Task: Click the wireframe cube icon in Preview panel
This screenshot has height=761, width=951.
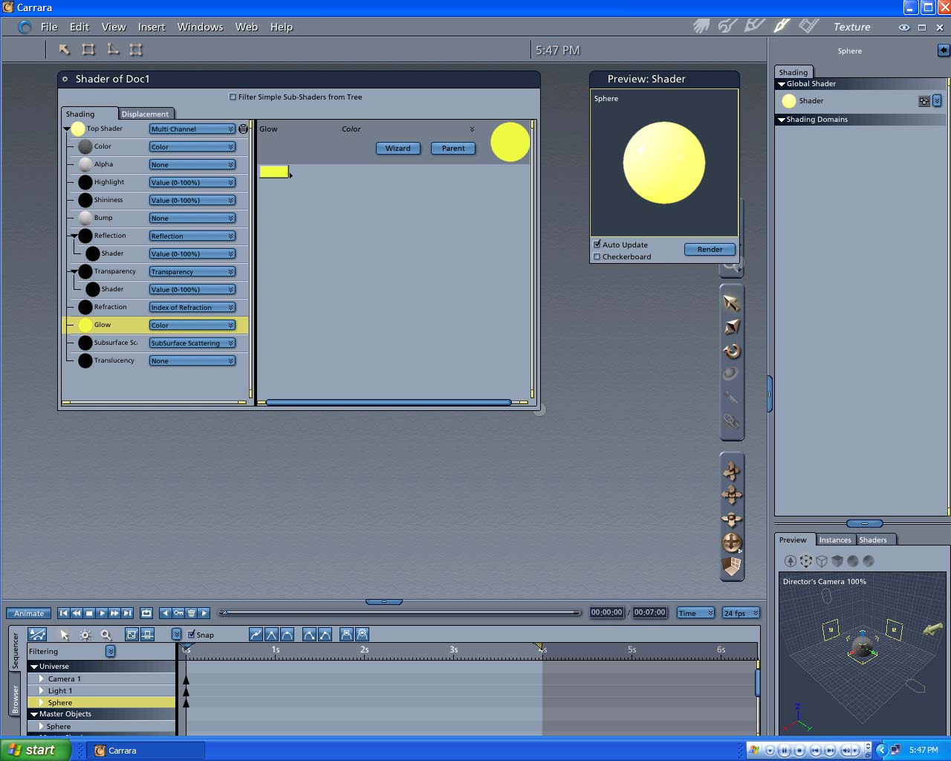Action: (822, 561)
